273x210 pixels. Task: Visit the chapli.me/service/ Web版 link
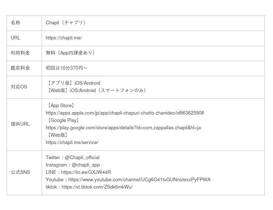(x=72, y=143)
